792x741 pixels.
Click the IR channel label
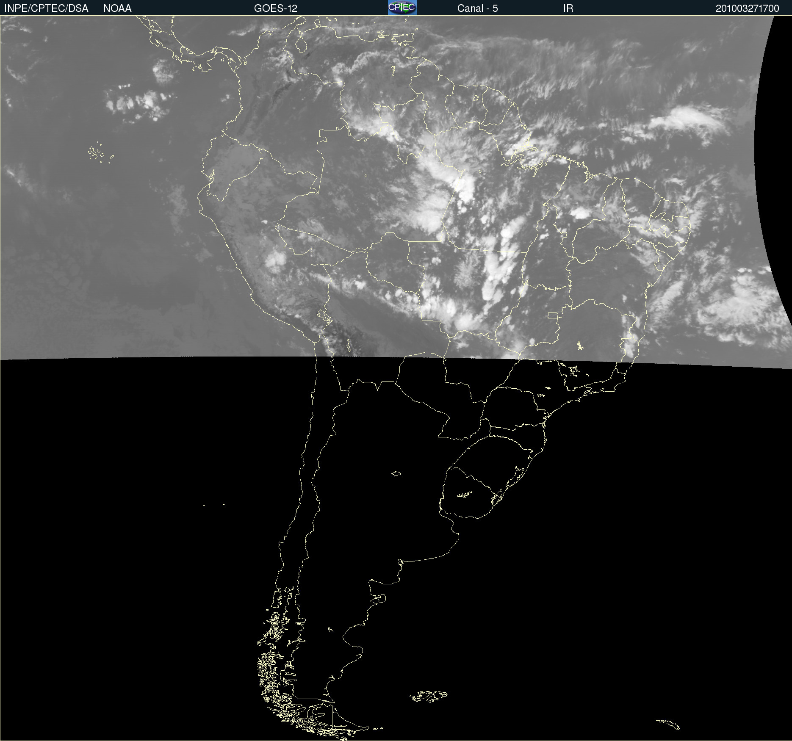[x=568, y=8]
